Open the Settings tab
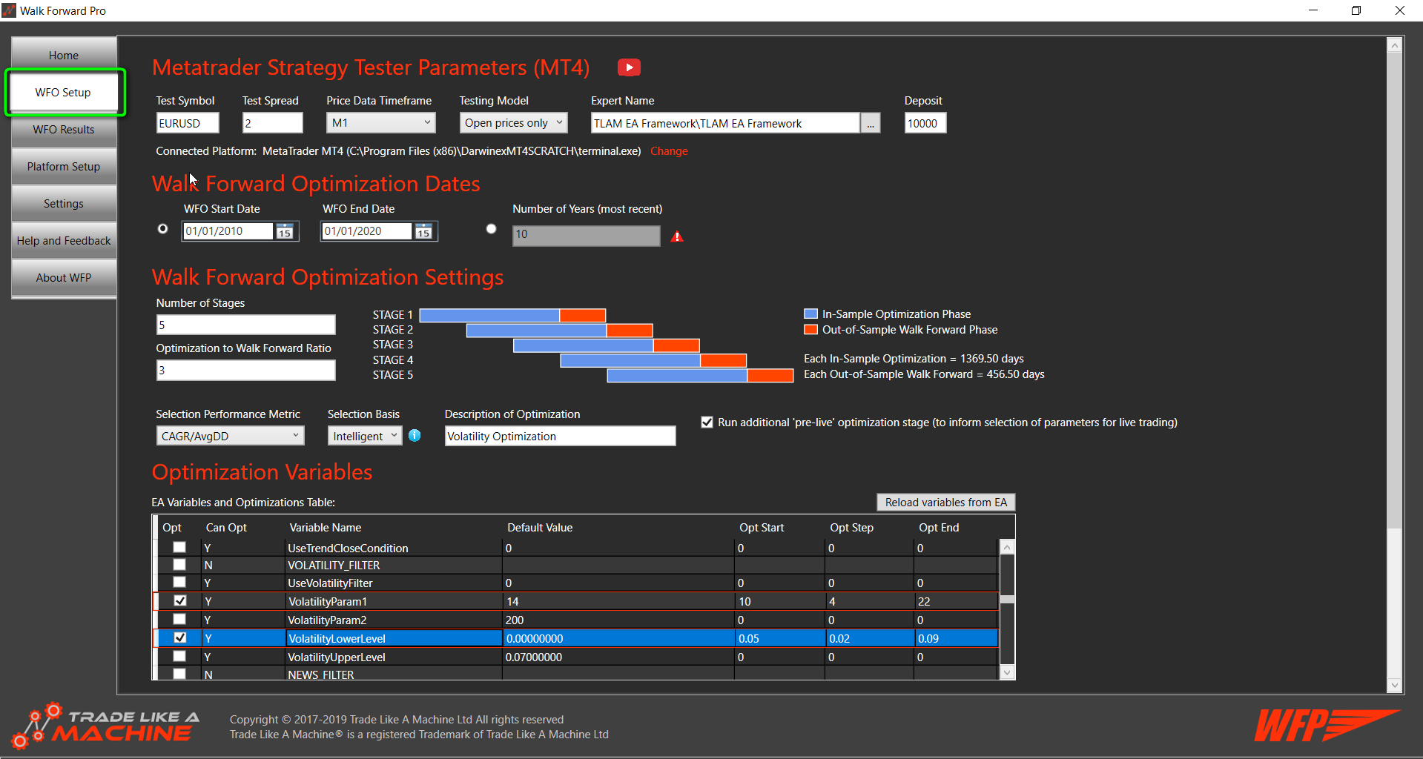Screen dimensions: 1423x759 (x=64, y=204)
